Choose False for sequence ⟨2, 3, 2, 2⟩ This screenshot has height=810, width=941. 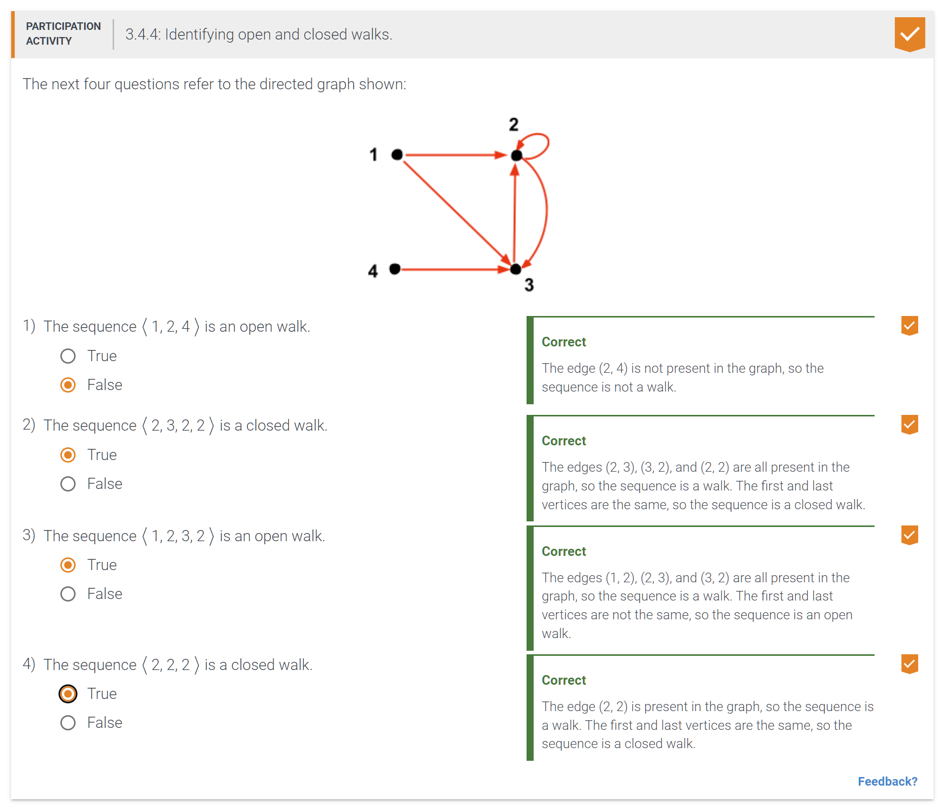click(x=68, y=484)
